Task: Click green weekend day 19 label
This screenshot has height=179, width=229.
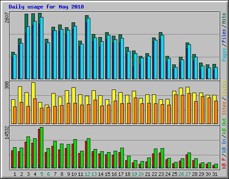Action: tap(134, 174)
